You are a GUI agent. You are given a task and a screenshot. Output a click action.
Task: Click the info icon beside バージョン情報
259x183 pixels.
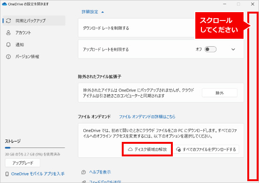coord(8,56)
